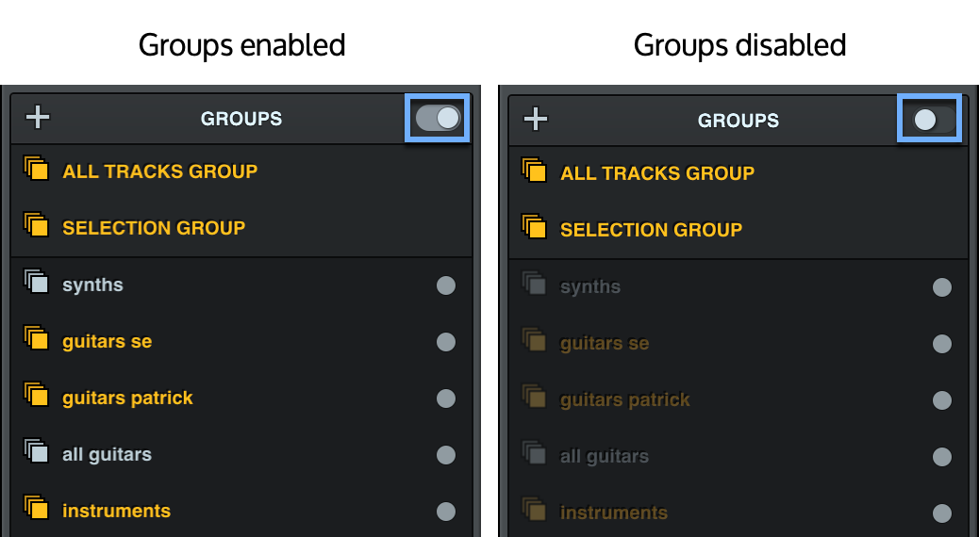
Task: Turn off the enabled Groups switch
Action: (438, 118)
